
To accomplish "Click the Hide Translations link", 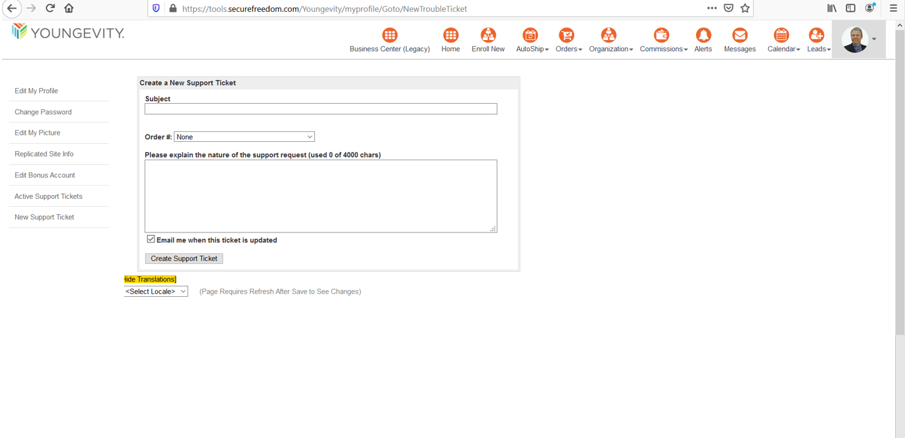I will 150,279.
